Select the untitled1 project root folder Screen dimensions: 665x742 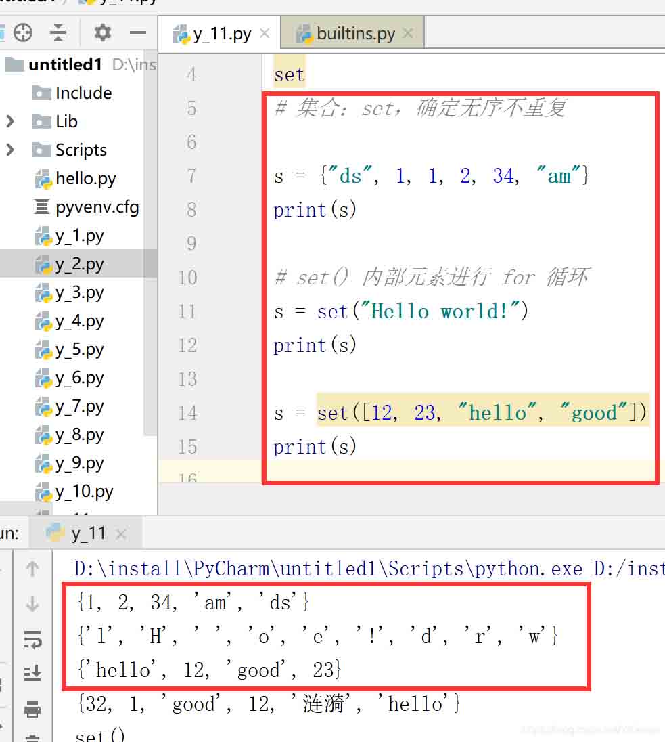(x=65, y=64)
